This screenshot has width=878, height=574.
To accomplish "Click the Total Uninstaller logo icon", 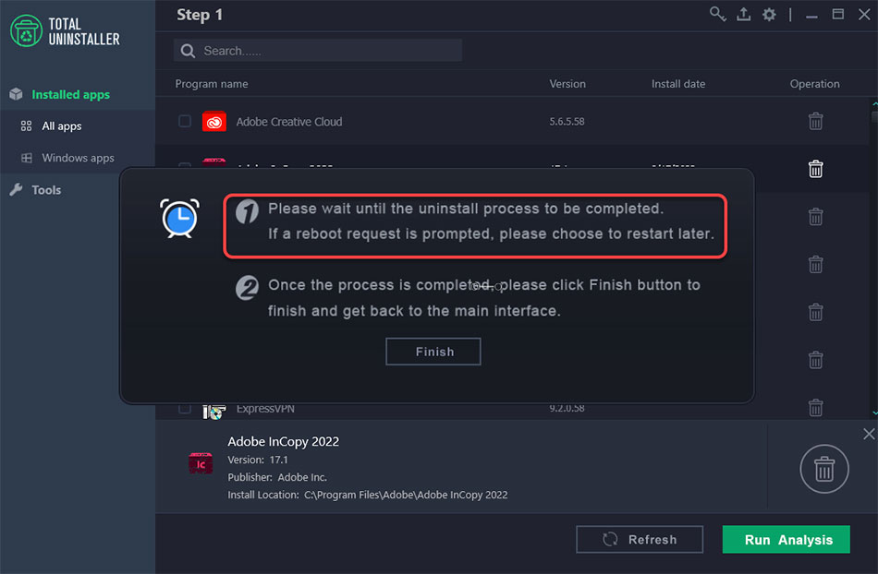I will click(x=26, y=30).
